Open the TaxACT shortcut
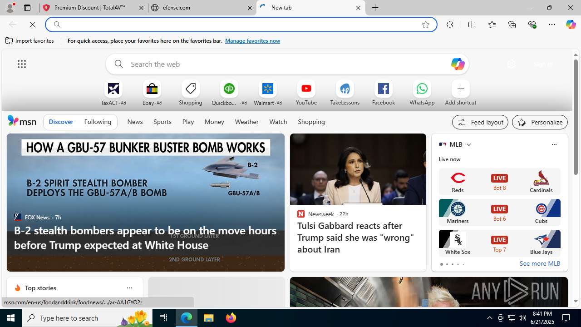The width and height of the screenshot is (581, 327). pyautogui.click(x=113, y=93)
